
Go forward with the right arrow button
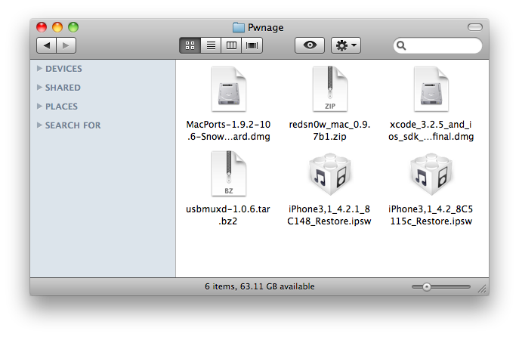pyautogui.click(x=66, y=45)
